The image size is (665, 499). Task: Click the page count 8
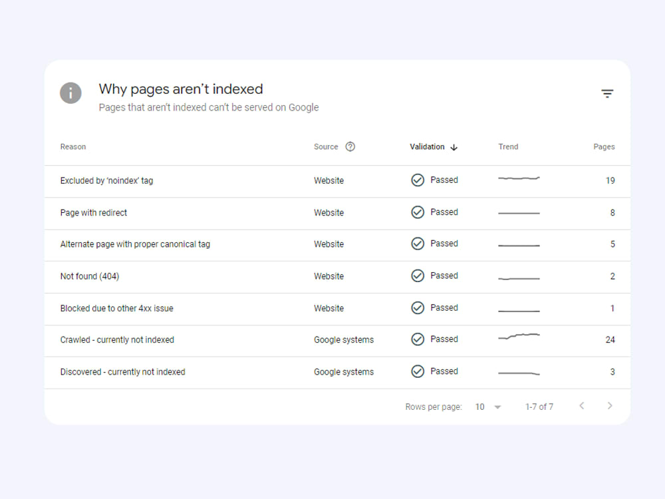[612, 213]
